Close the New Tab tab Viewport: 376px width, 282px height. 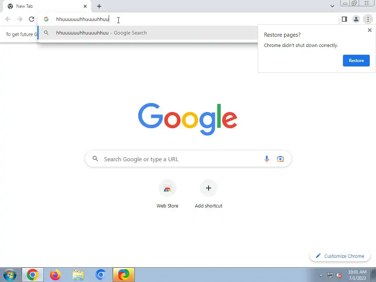tap(85, 6)
